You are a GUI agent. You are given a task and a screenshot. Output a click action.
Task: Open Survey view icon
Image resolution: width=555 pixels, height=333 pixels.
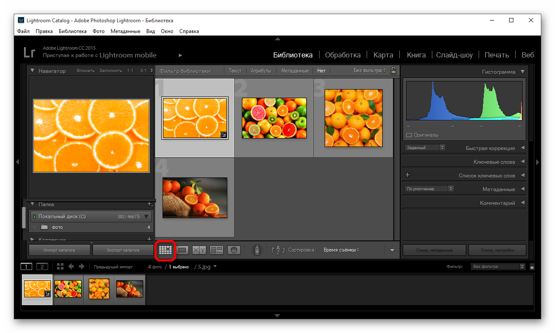(217, 250)
